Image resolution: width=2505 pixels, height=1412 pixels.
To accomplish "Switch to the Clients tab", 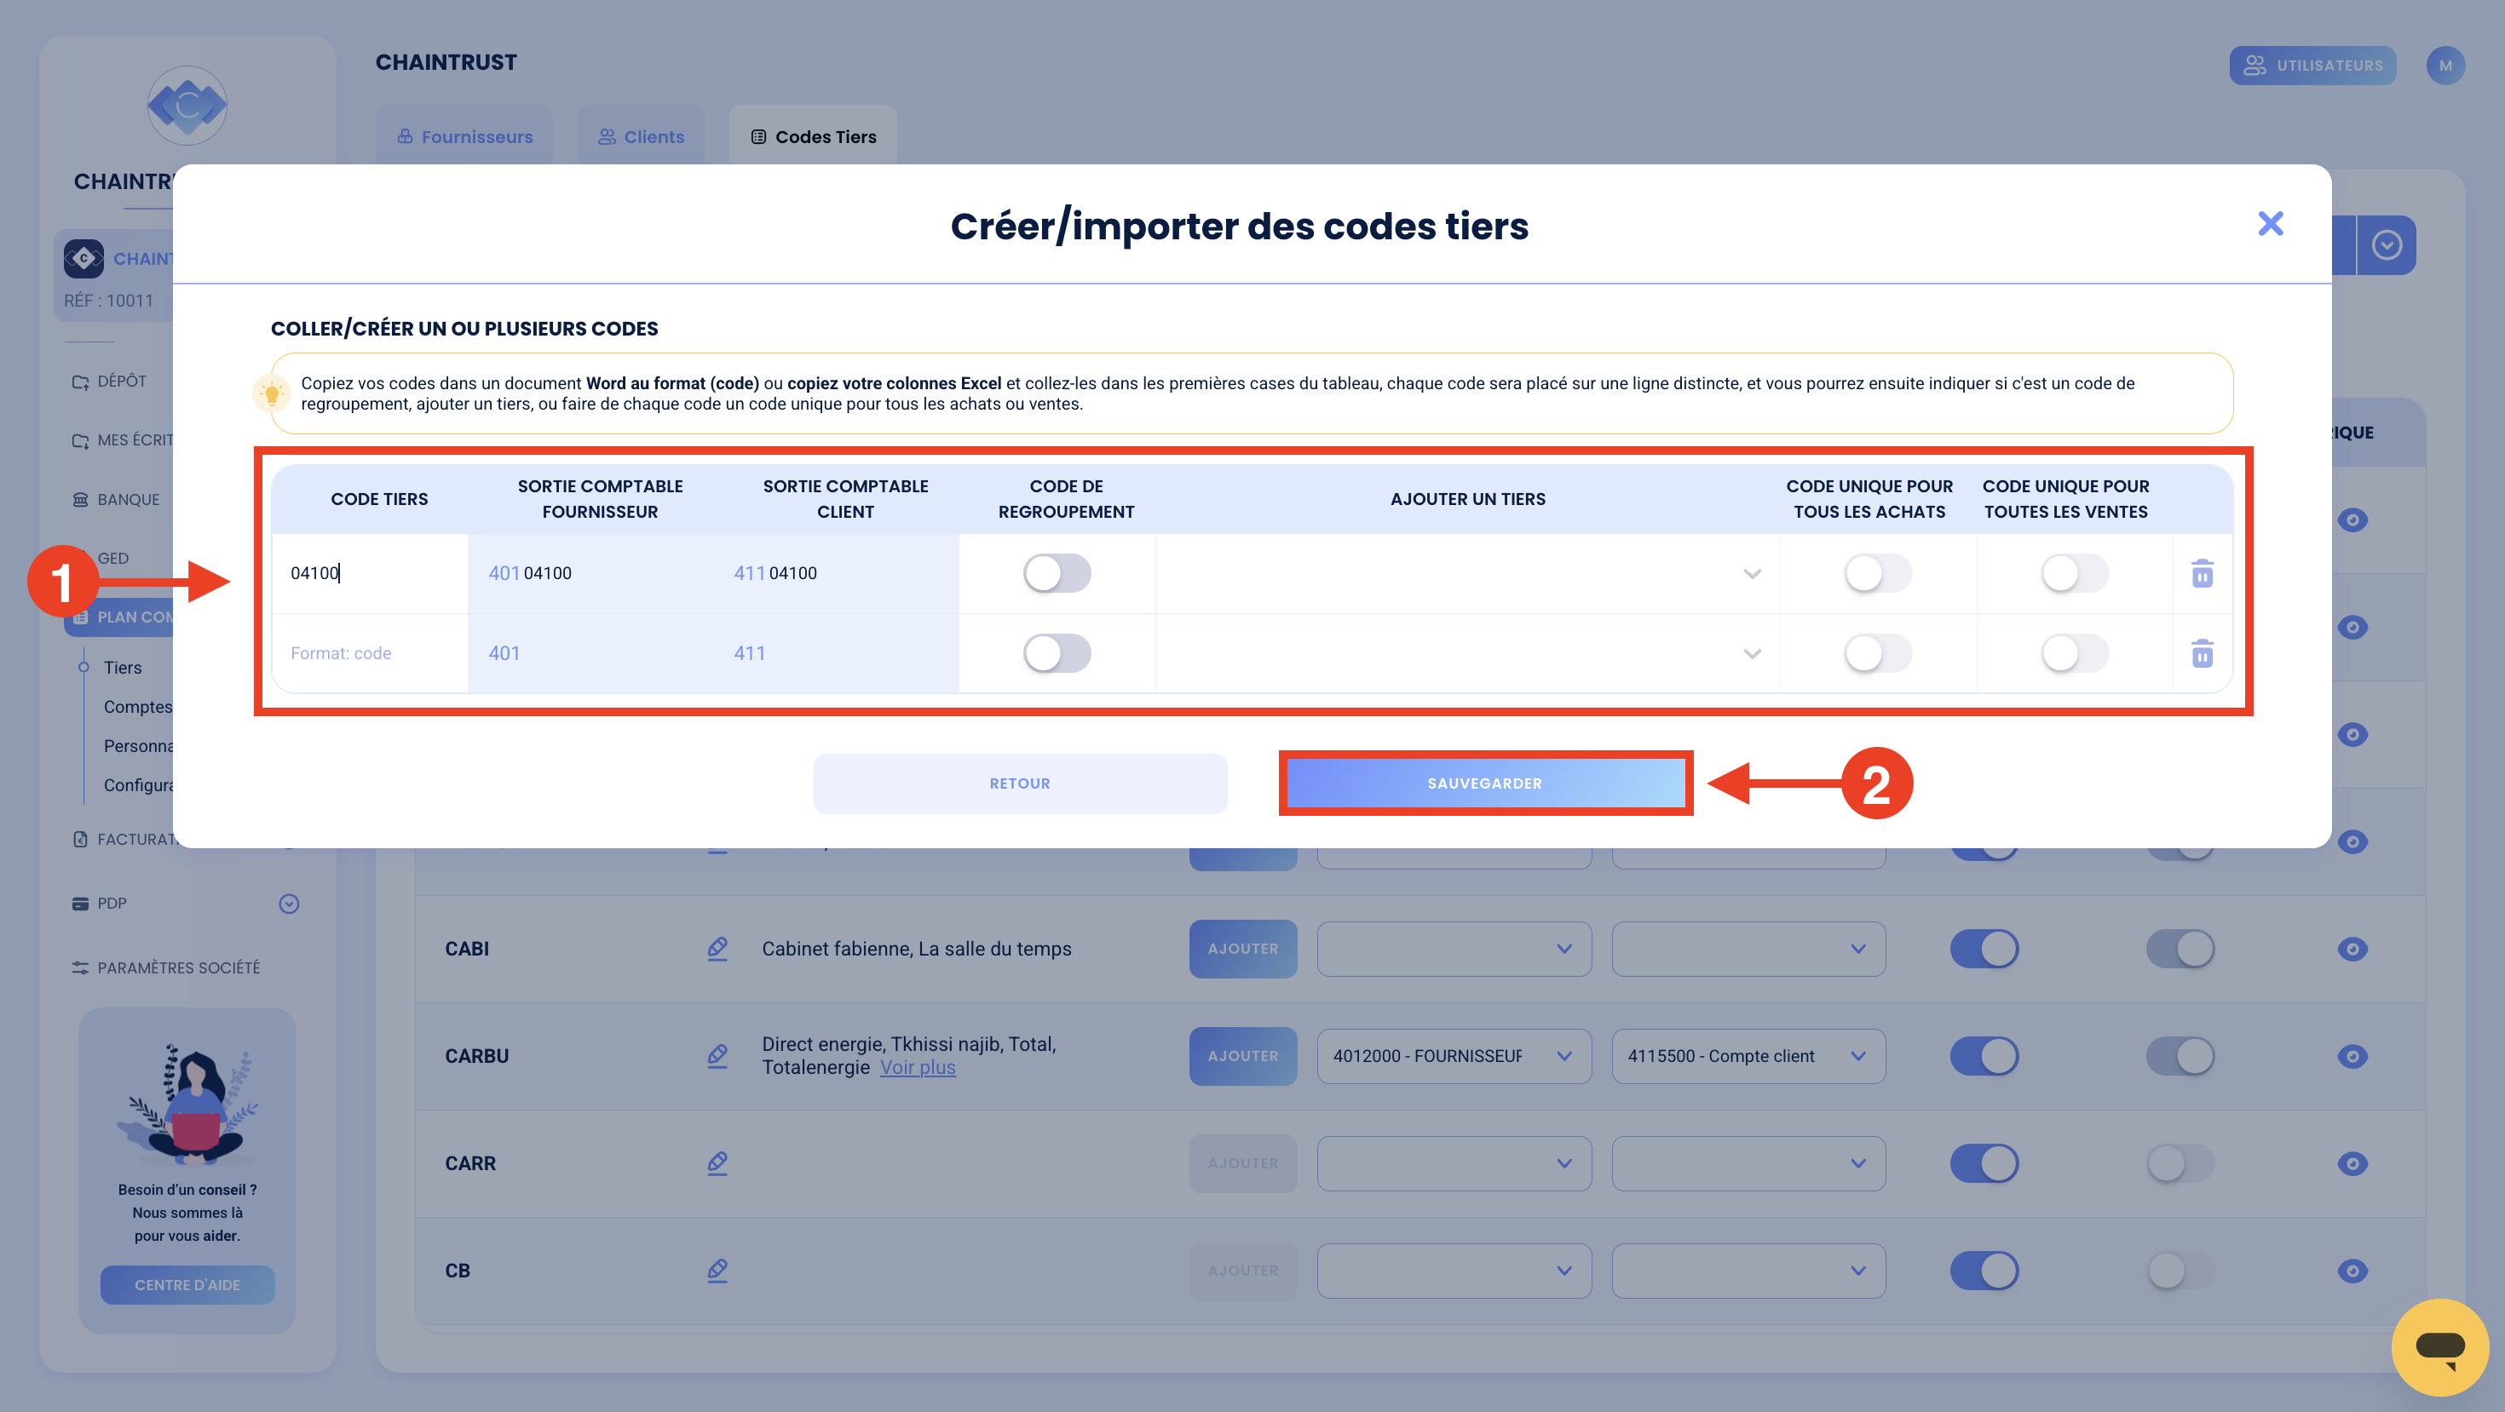I will click(640, 136).
